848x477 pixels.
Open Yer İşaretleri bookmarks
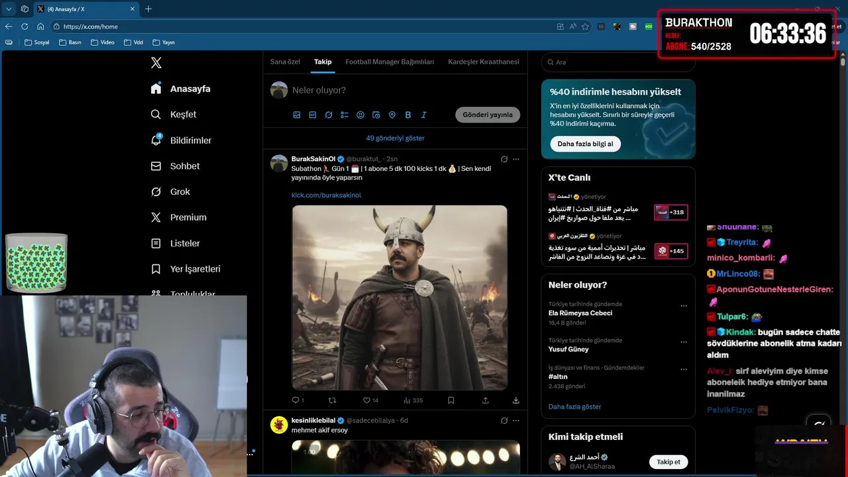click(185, 269)
